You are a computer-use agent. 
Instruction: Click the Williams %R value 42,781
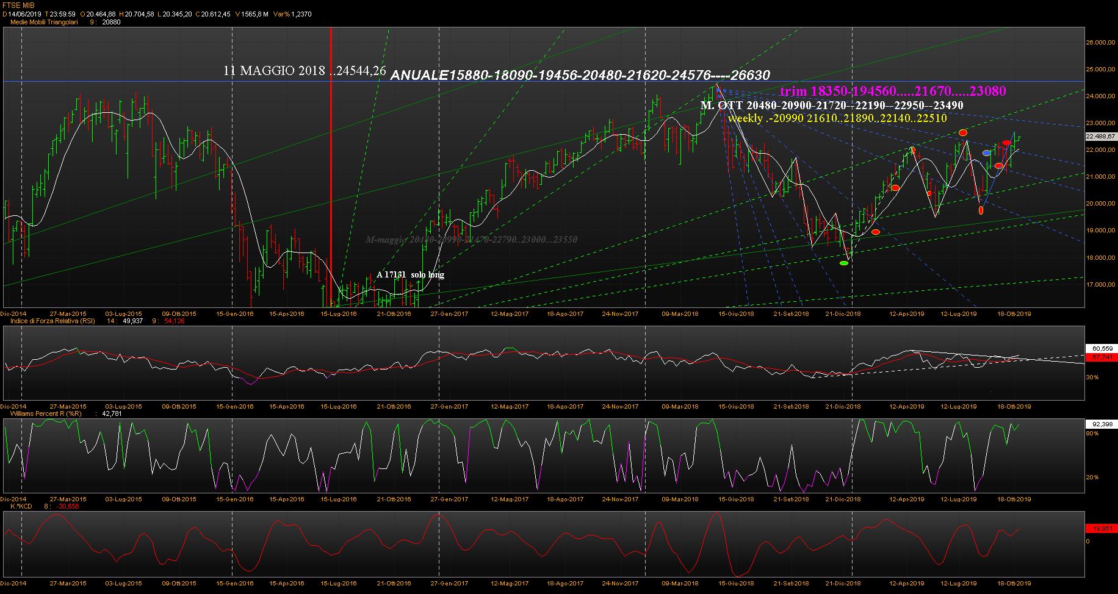click(112, 413)
